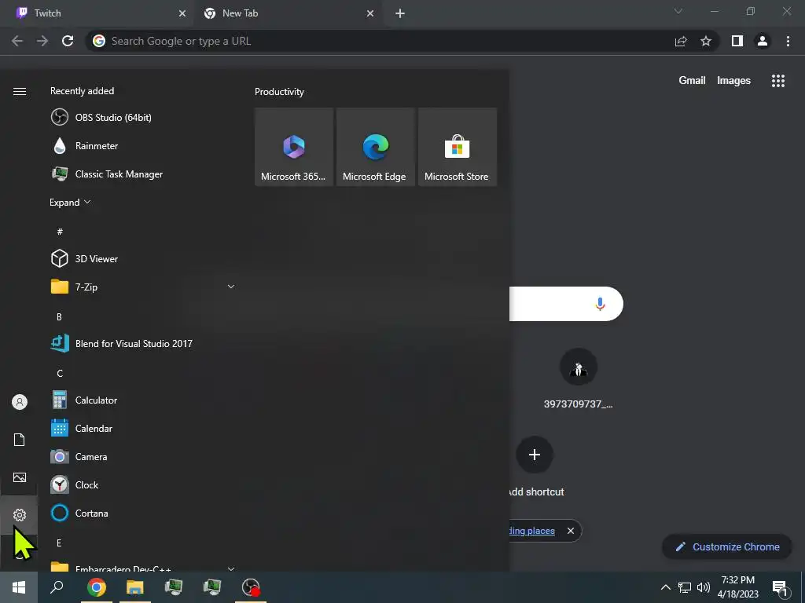
Task: Open Chrome tab search dropdown arrow
Action: pos(678,11)
